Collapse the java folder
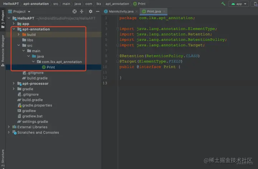 point(28,56)
